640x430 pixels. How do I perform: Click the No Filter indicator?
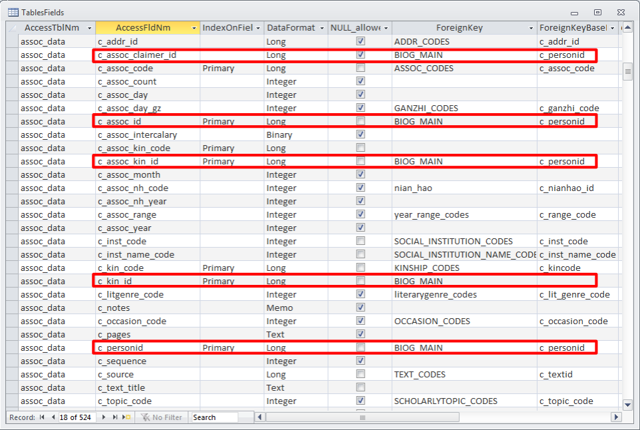tap(161, 417)
